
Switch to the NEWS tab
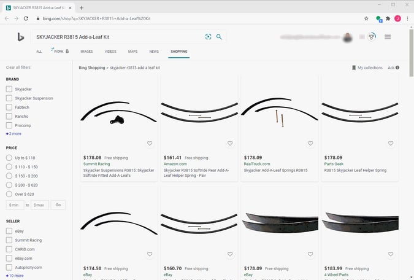tap(154, 52)
